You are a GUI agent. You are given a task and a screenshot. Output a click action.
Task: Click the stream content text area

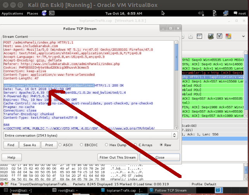coord(88,85)
